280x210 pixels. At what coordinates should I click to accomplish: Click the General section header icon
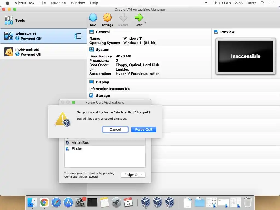point(91,32)
